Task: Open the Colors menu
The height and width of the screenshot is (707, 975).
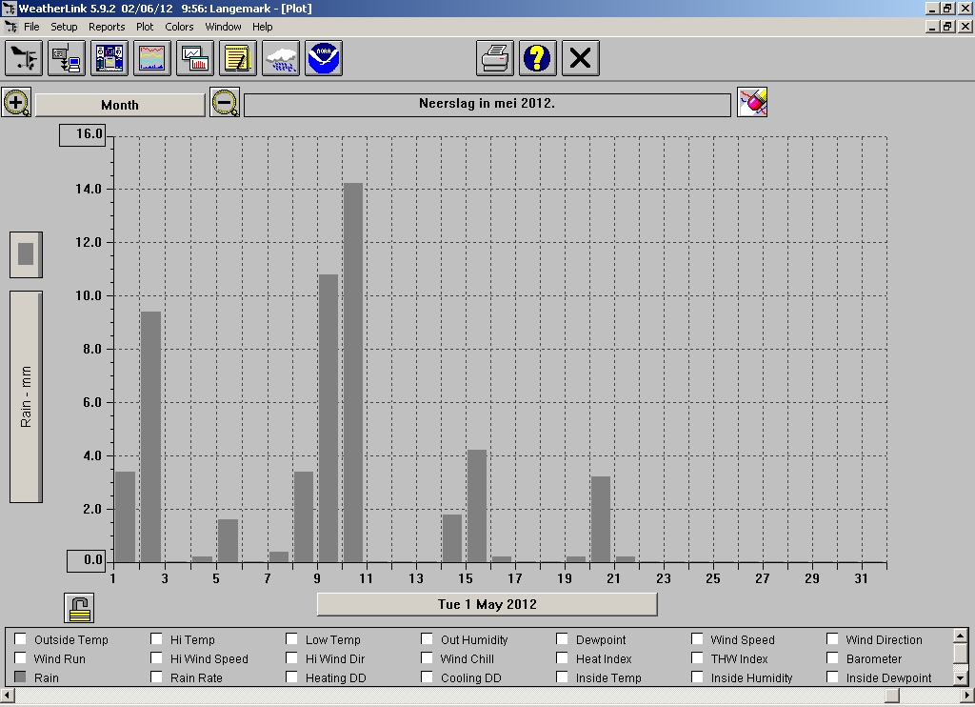Action: 179,27
